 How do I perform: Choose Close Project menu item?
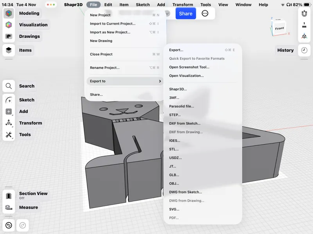[125, 54]
